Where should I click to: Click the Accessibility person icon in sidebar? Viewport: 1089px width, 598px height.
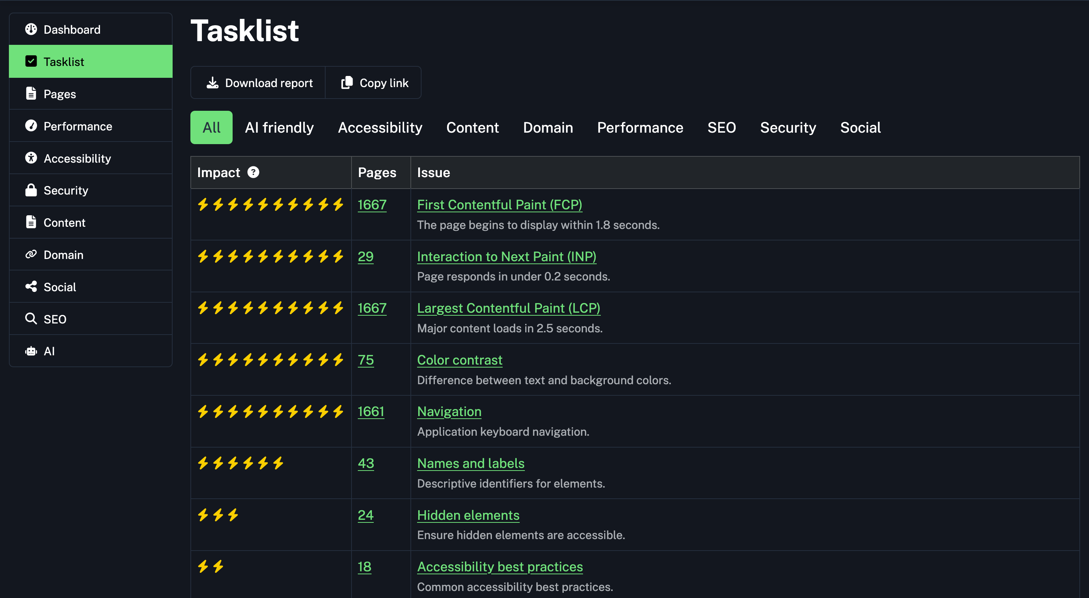[x=31, y=158]
